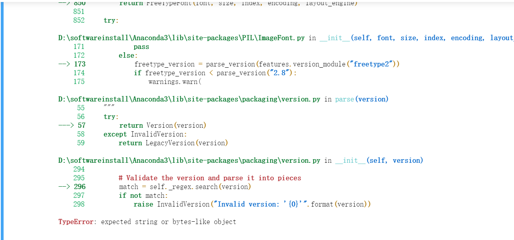Click 'return LegacyVersion(version)' on line 59
Screen dimensions: 514x240
[173, 143]
